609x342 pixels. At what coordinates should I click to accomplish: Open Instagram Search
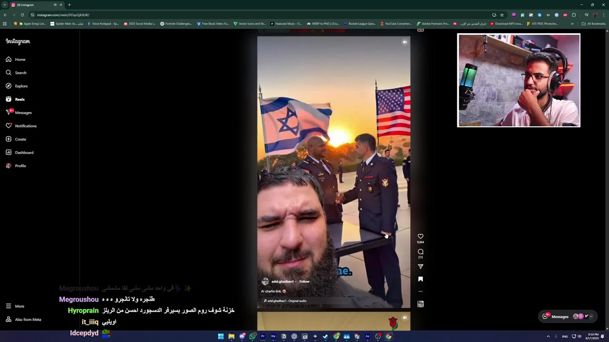(16, 73)
